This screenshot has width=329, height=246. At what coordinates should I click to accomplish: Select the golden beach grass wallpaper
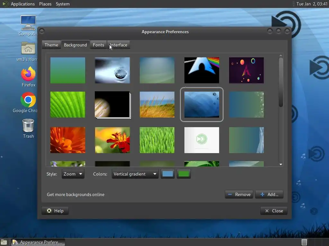pos(157,105)
